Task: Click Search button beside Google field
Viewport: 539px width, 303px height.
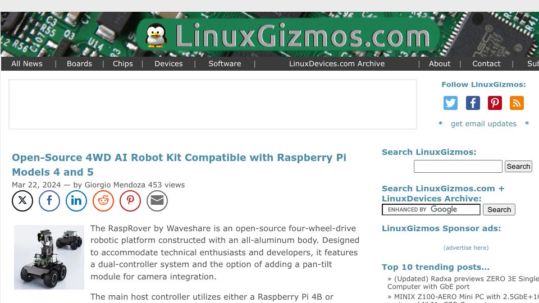Action: coord(499,209)
